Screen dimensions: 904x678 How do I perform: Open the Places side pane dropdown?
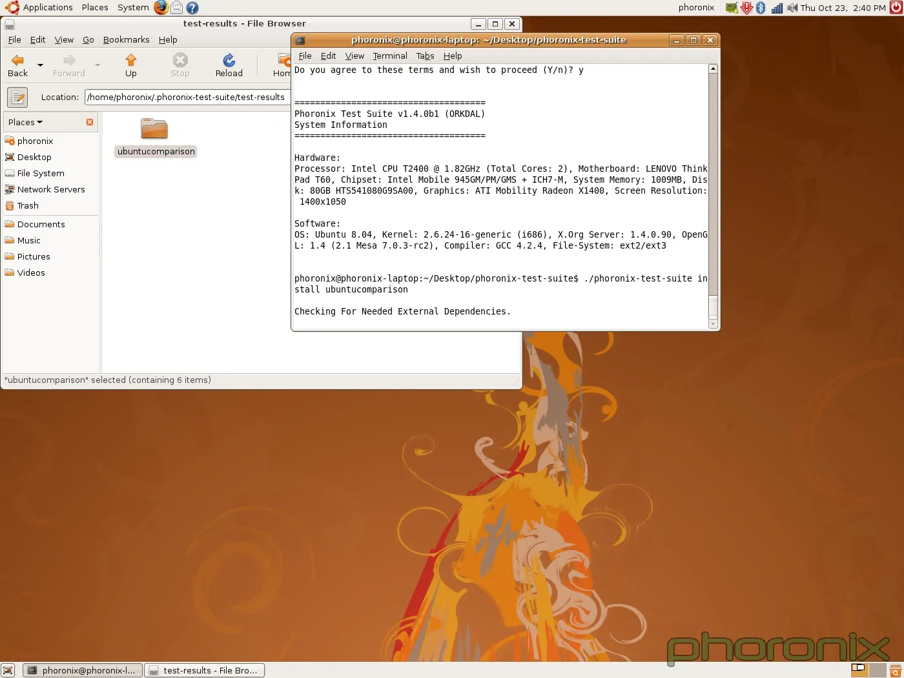tap(26, 122)
